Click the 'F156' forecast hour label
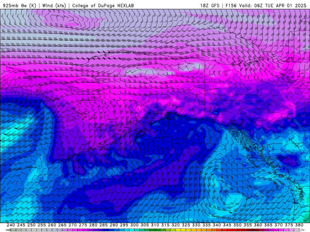 click(x=231, y=5)
